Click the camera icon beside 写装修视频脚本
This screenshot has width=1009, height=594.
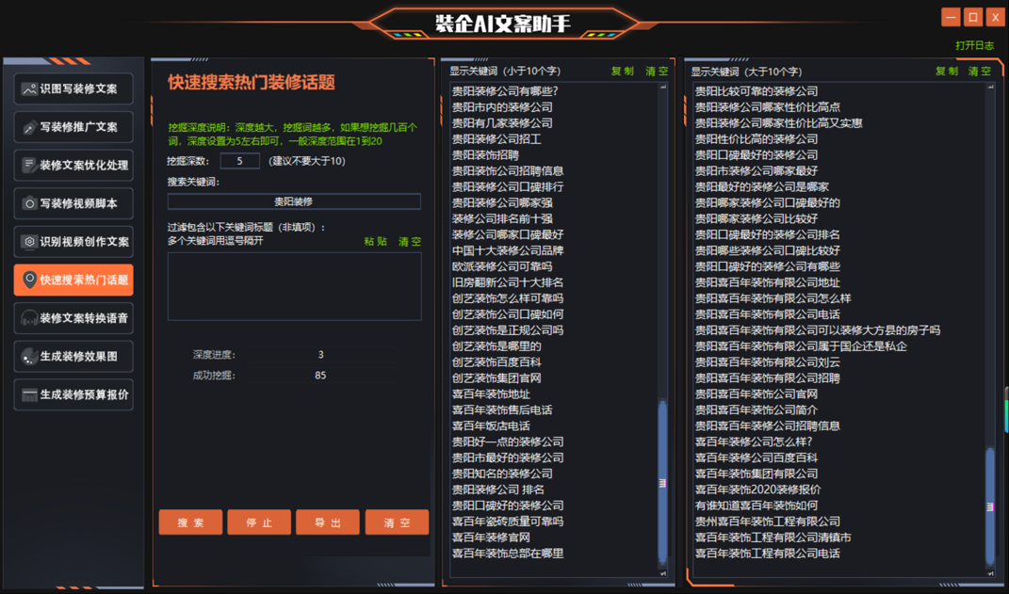point(29,203)
